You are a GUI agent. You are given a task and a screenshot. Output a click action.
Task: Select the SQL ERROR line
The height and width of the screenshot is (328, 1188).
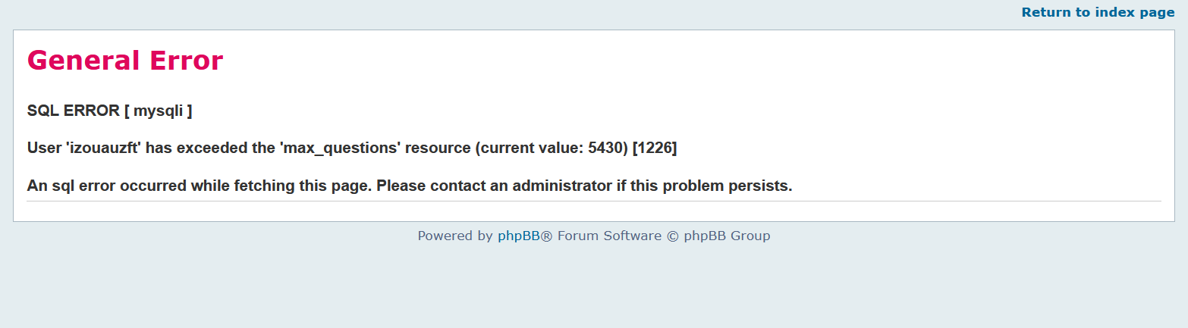(109, 111)
